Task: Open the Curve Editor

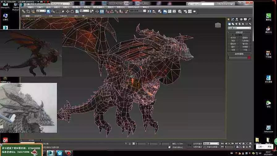Action: tap(169, 11)
